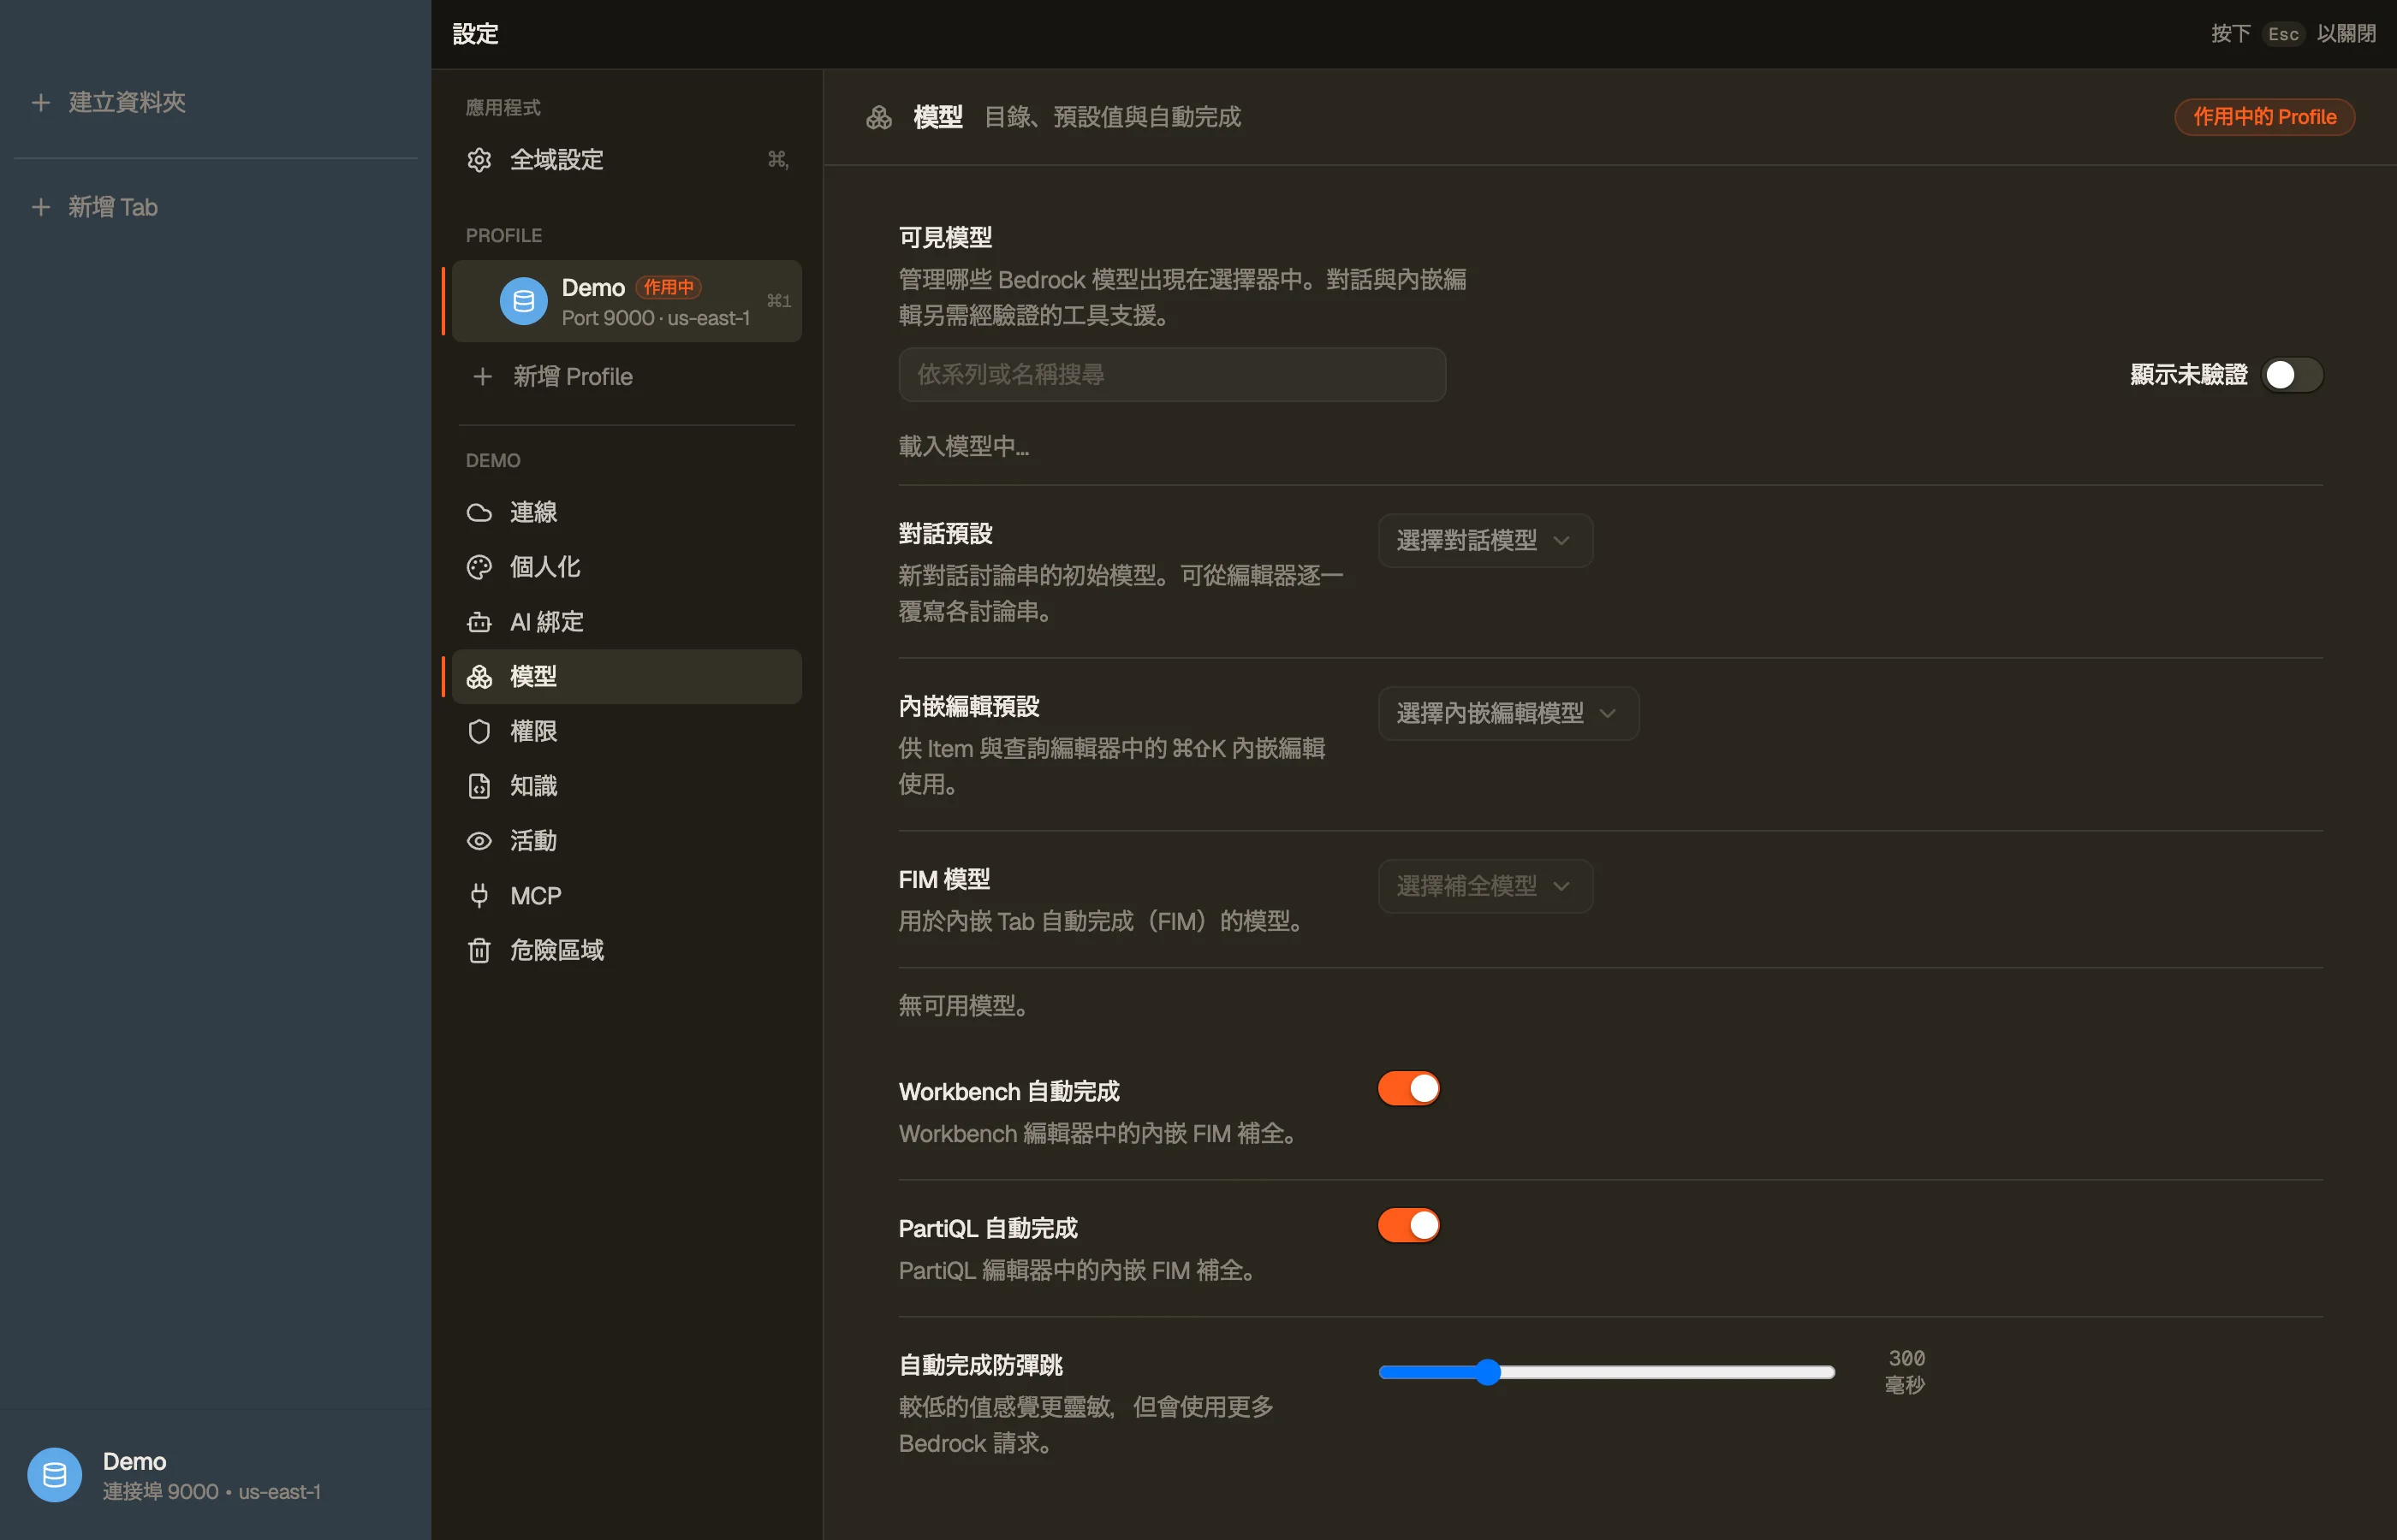Click the 載入模型中… status text
This screenshot has width=2397, height=1540.
[962, 446]
